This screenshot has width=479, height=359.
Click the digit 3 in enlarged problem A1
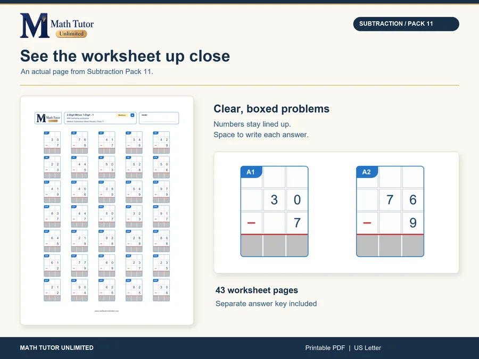pos(274,200)
